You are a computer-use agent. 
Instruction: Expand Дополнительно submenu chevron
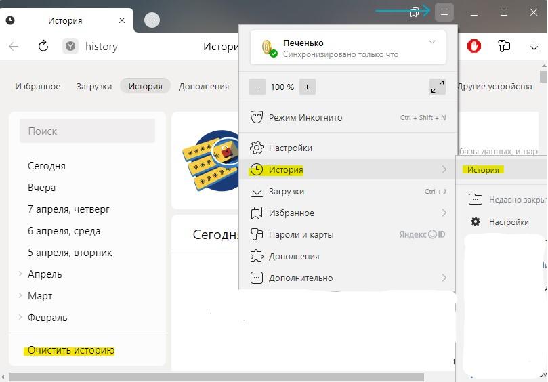[444, 278]
